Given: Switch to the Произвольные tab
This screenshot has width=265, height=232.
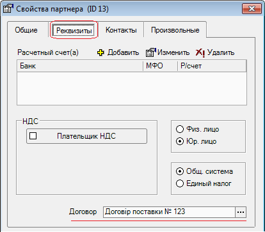Looking at the screenshot, I should coord(175,30).
